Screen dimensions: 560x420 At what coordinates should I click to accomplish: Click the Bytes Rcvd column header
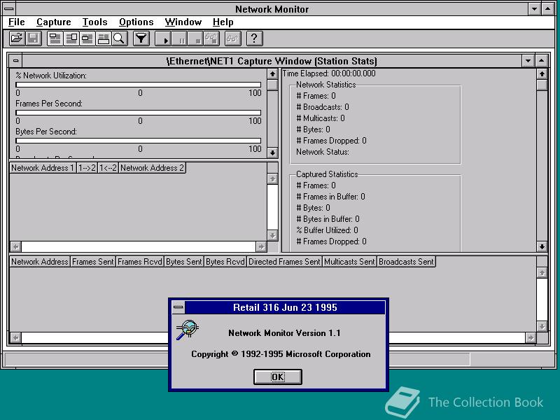225,262
